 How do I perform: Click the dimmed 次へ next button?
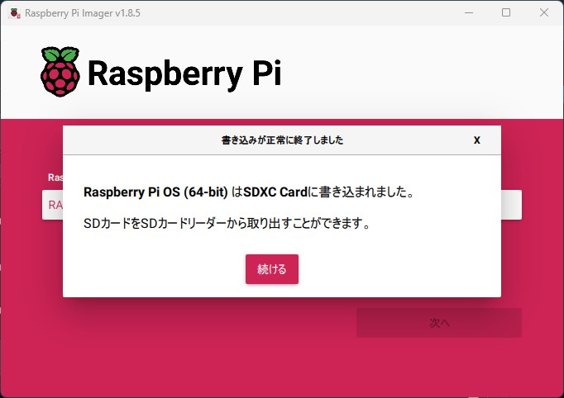click(438, 323)
